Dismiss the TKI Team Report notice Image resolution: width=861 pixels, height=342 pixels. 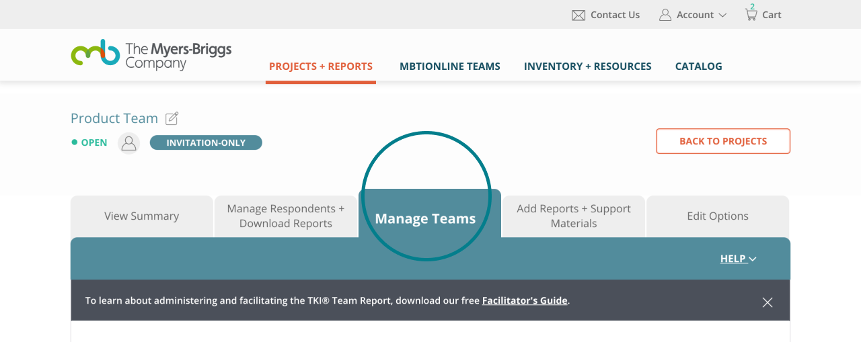click(768, 302)
